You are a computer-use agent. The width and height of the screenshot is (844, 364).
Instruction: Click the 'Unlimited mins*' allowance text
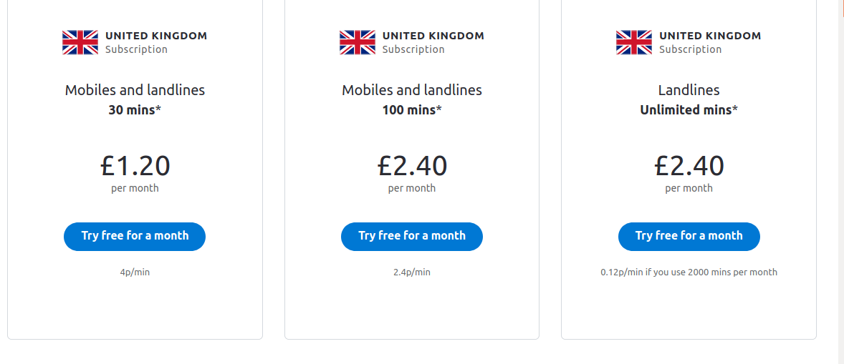689,110
